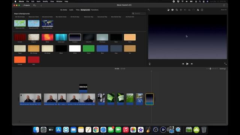Select the Backgrounds tab
The height and width of the screenshot is (135, 240).
coord(85,10)
